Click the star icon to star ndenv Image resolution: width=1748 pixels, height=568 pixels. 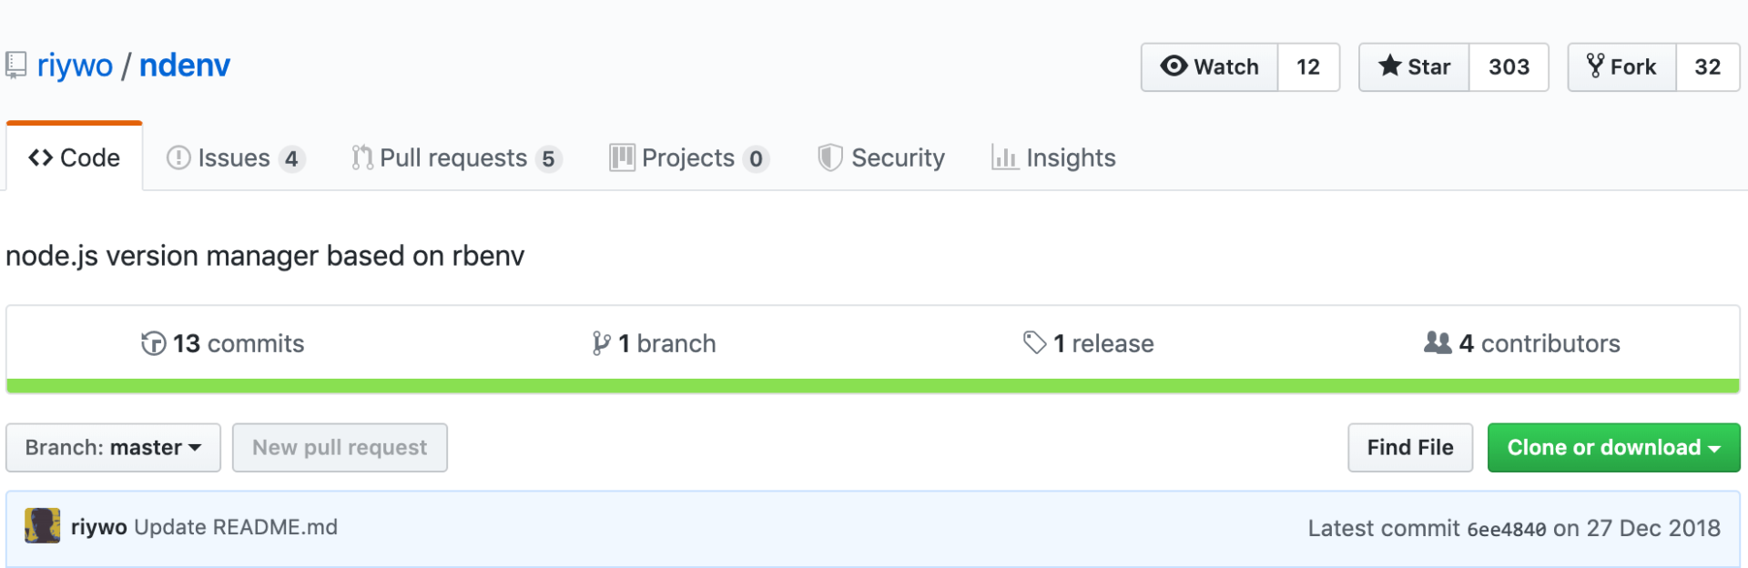[1390, 66]
